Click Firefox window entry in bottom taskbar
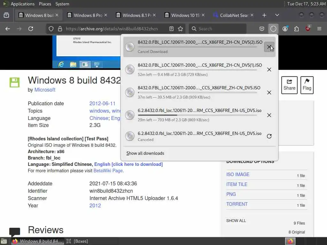This screenshot has height=245, width=327. point(38,241)
